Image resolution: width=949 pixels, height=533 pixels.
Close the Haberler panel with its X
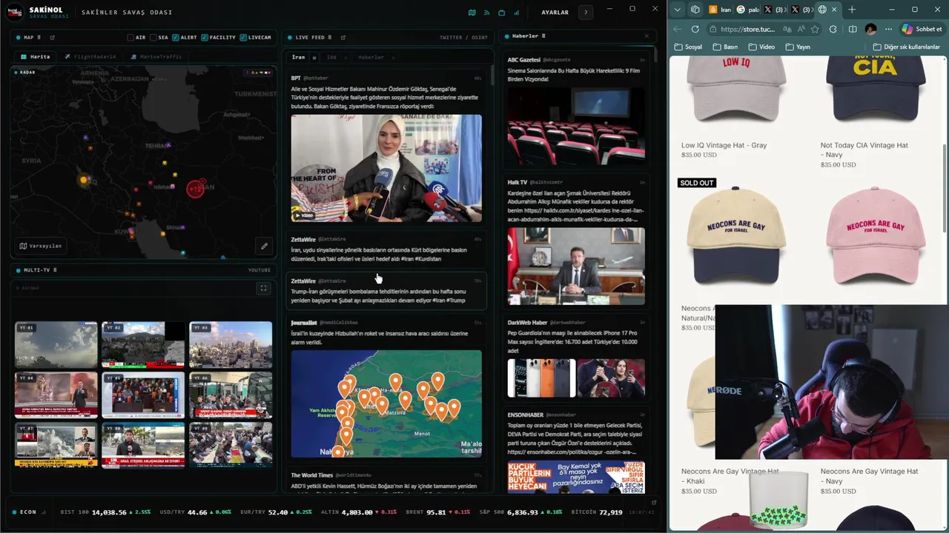[x=647, y=36]
